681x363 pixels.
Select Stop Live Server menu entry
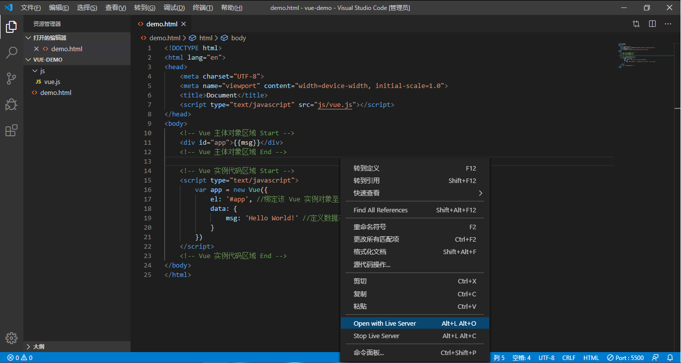(414, 336)
